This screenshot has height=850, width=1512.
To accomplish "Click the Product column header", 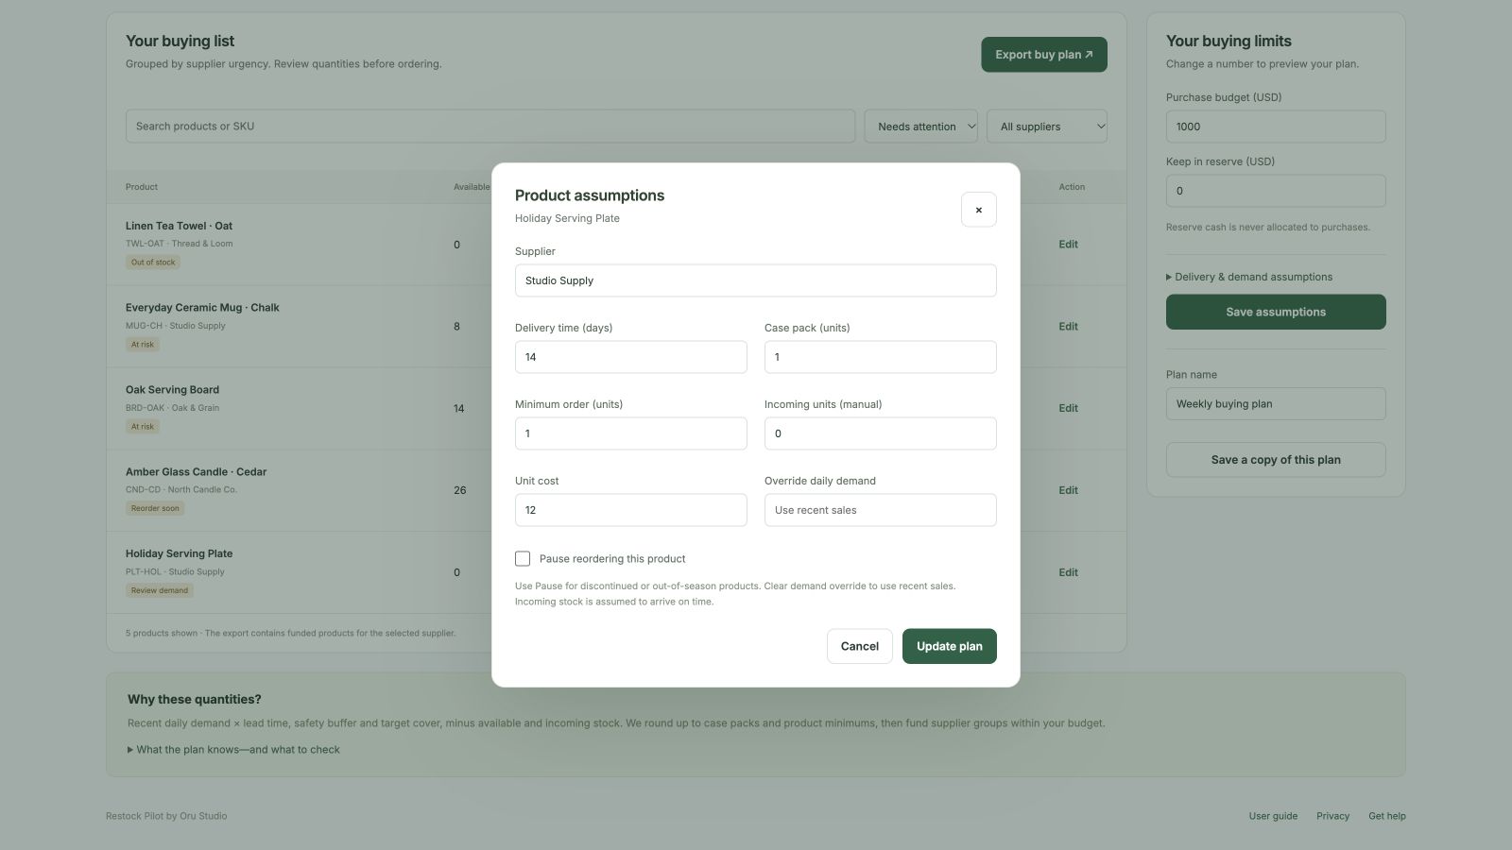I will tap(142, 187).
